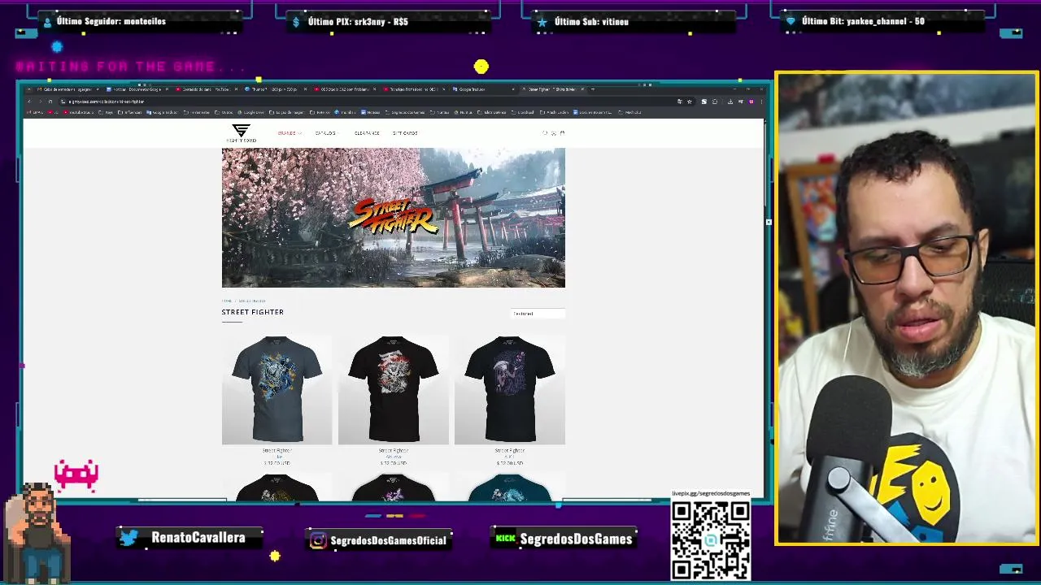Click the Home breadcrumb link
Screen dimensions: 1041x585
(x=227, y=301)
